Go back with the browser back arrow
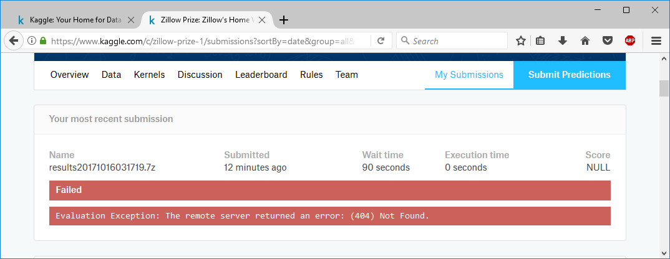The height and width of the screenshot is (259, 670). pos(14,41)
